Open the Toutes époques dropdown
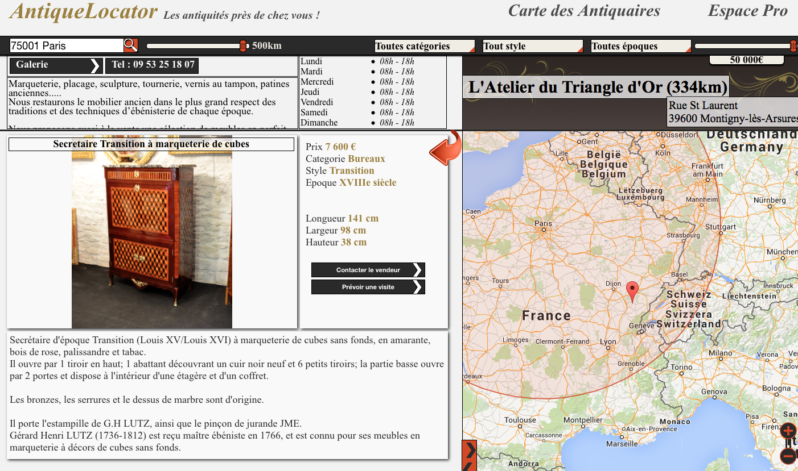This screenshot has width=798, height=471. click(640, 46)
